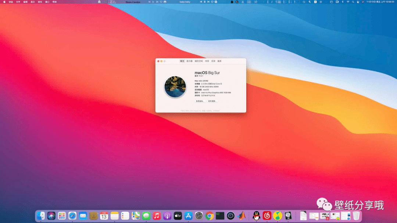Screen dimensions: 397x223
Task: Open the Mail app in the Dock
Action: (83, 216)
